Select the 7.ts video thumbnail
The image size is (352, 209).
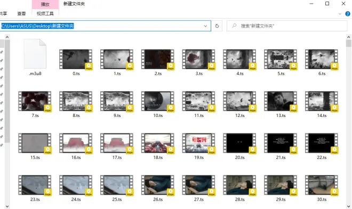(x=35, y=101)
